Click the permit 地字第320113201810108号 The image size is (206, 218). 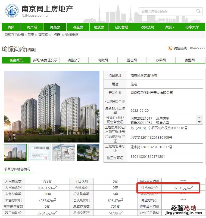point(151,138)
